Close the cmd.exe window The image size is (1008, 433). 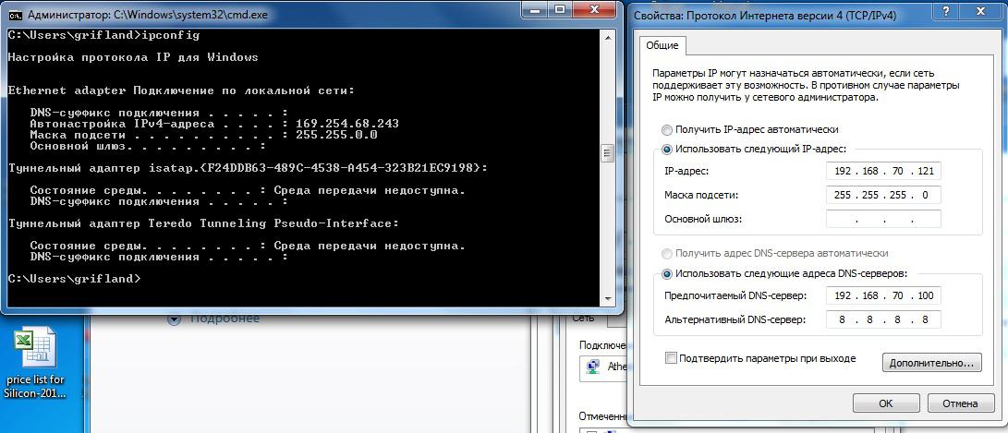click(x=597, y=9)
